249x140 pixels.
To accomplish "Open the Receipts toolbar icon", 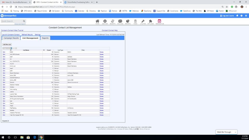I will (x=112, y=22).
